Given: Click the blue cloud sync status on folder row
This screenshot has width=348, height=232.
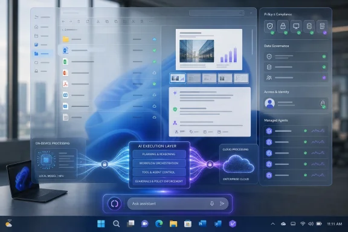Looking at the screenshot, I should click(x=154, y=39).
